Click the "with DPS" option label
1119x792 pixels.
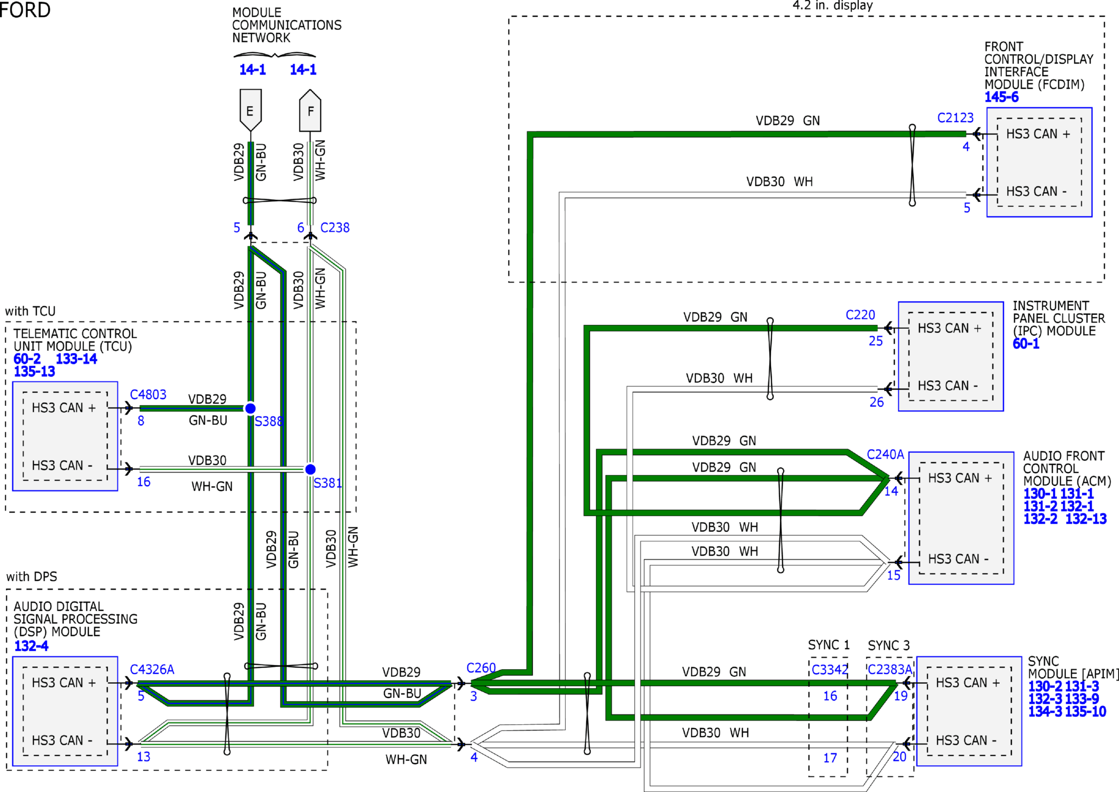pyautogui.click(x=32, y=577)
